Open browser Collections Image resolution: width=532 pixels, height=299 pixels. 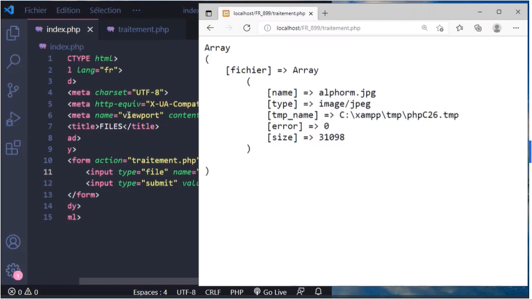(x=478, y=28)
